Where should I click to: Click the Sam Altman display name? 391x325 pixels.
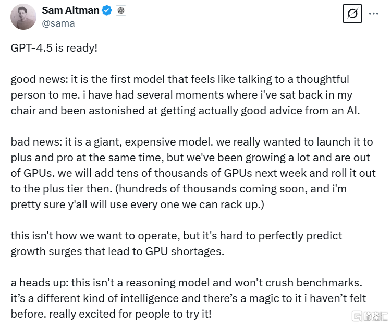[70, 10]
